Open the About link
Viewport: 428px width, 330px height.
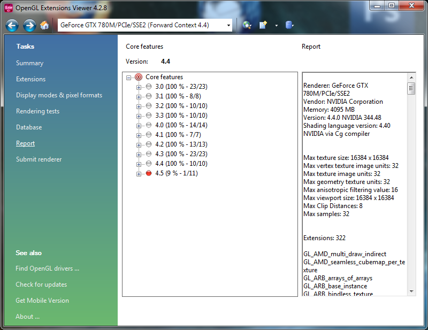pyautogui.click(x=27, y=317)
